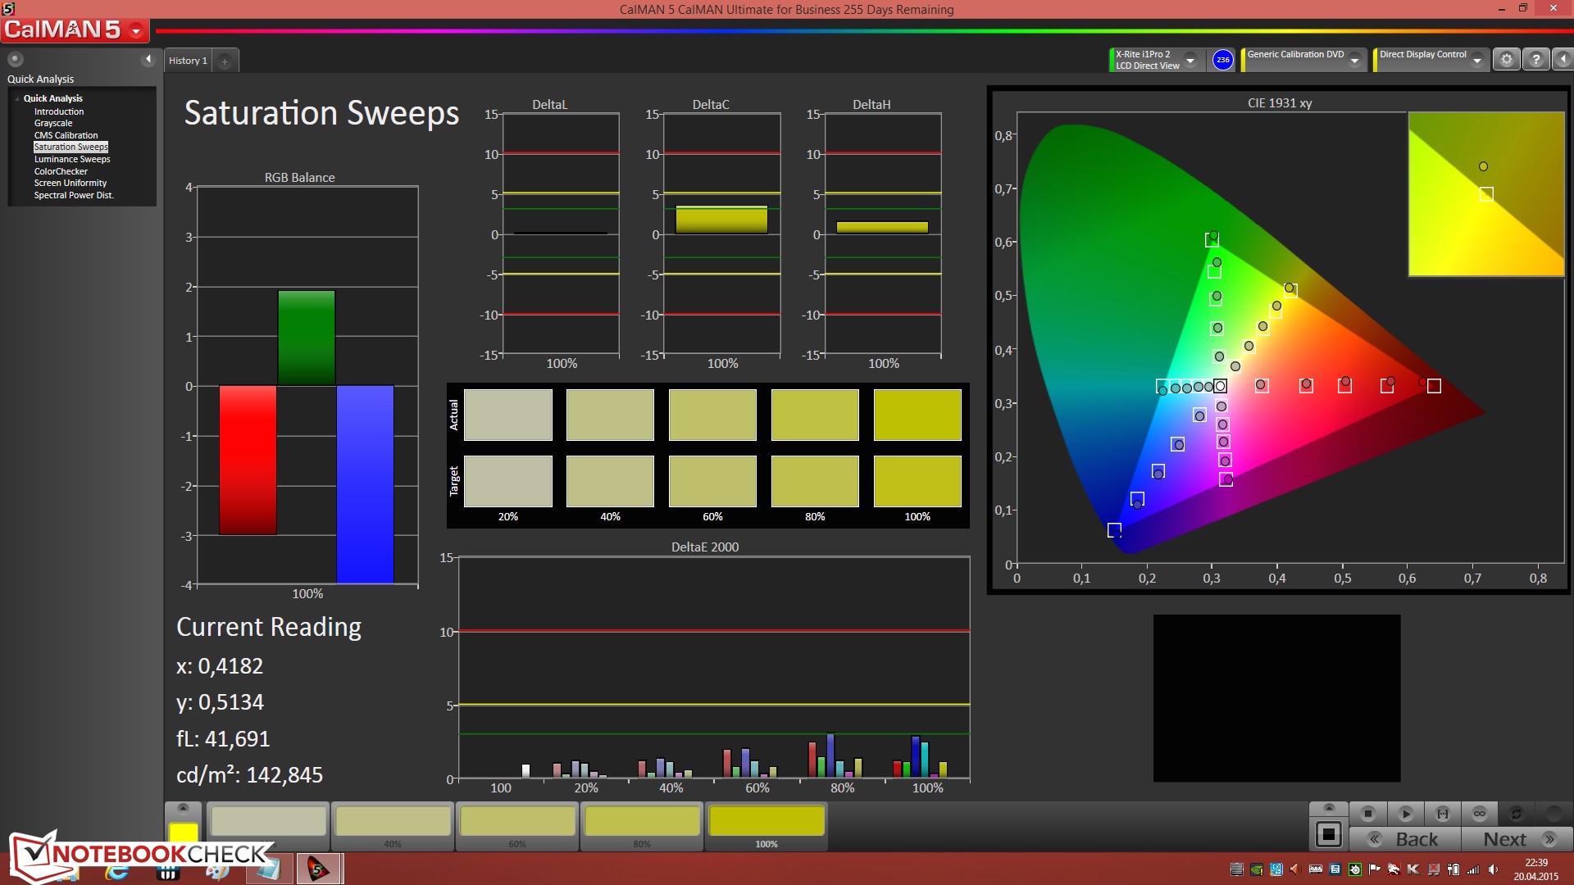Toggle the round button above Quick Analysis
The height and width of the screenshot is (885, 1574).
point(15,59)
